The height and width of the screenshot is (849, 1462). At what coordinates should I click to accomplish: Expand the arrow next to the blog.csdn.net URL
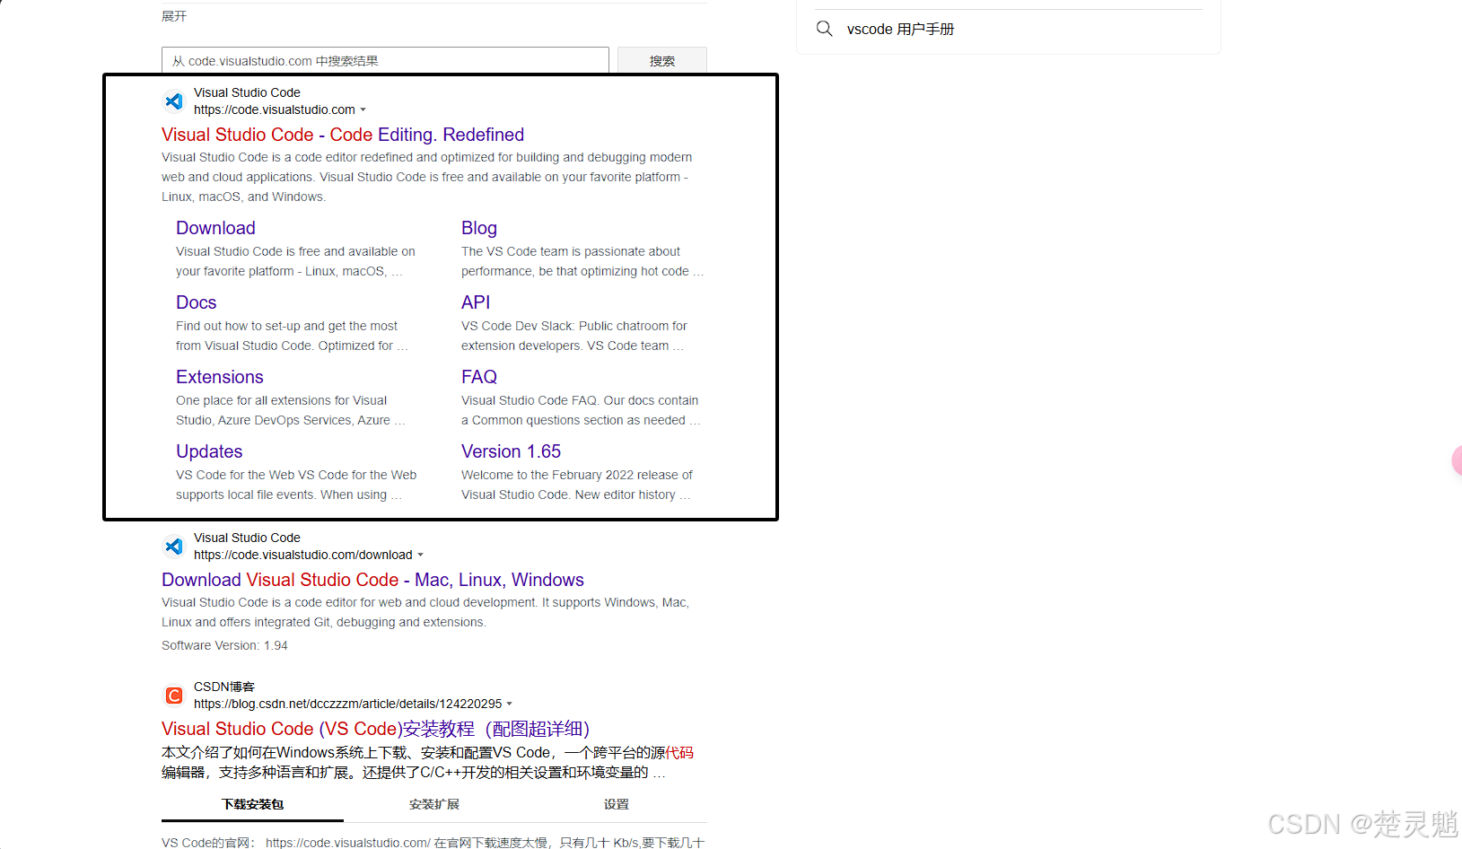[x=510, y=704]
